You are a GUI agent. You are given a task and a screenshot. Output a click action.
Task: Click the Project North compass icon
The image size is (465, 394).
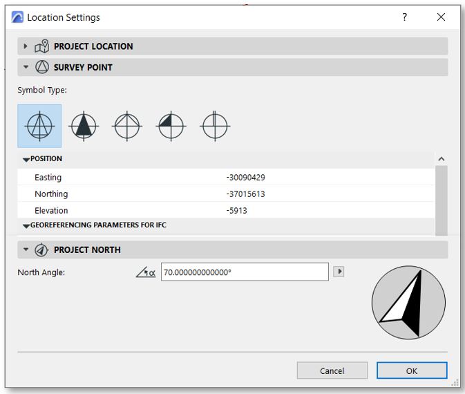[41, 250]
